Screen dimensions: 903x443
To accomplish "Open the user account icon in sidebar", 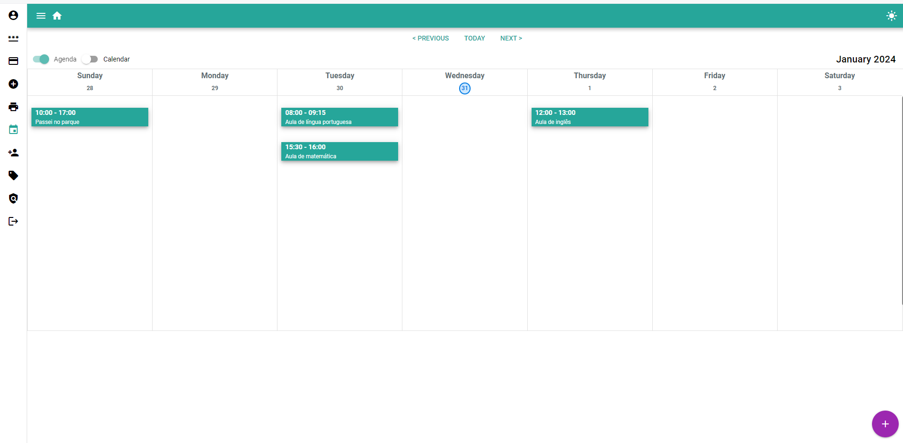I will coord(13,15).
